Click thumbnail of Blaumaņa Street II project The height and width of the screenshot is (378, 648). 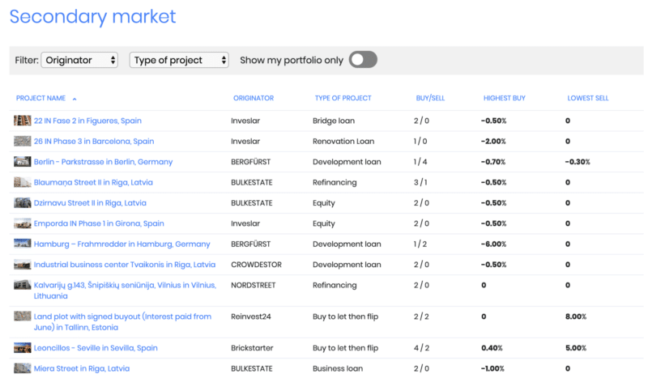[23, 182]
